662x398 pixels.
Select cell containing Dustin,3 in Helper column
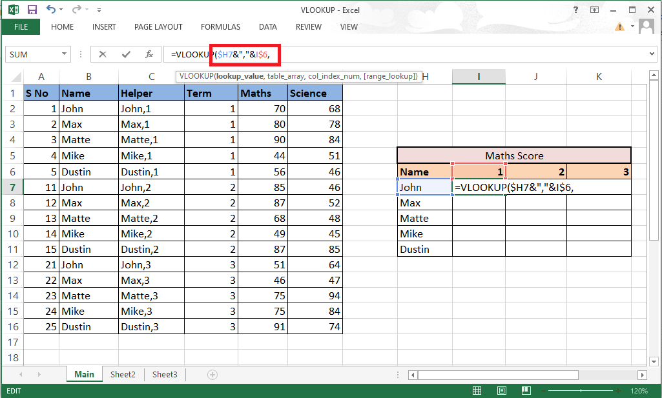[149, 327]
